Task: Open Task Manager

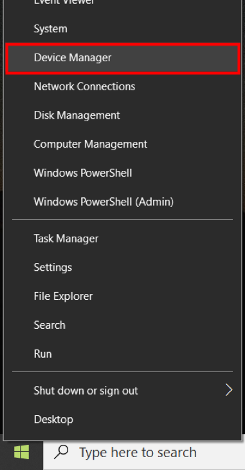Action: point(123,239)
